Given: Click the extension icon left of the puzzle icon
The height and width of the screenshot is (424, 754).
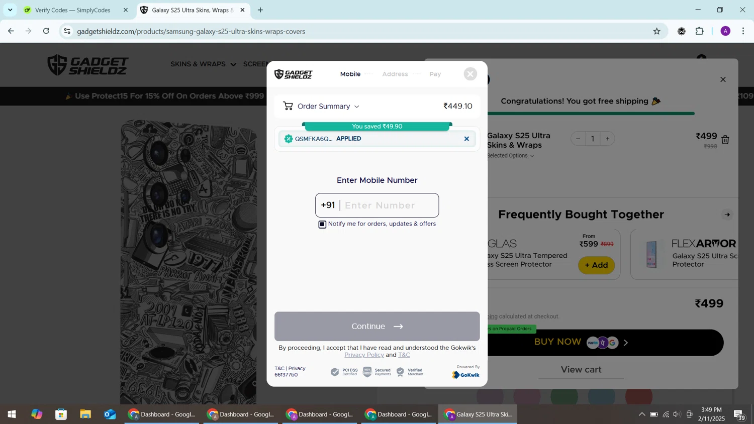Looking at the screenshot, I should (x=682, y=31).
